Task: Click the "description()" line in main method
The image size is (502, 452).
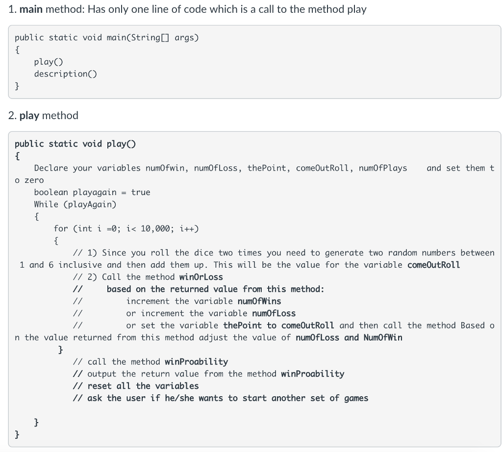Action: (x=65, y=74)
